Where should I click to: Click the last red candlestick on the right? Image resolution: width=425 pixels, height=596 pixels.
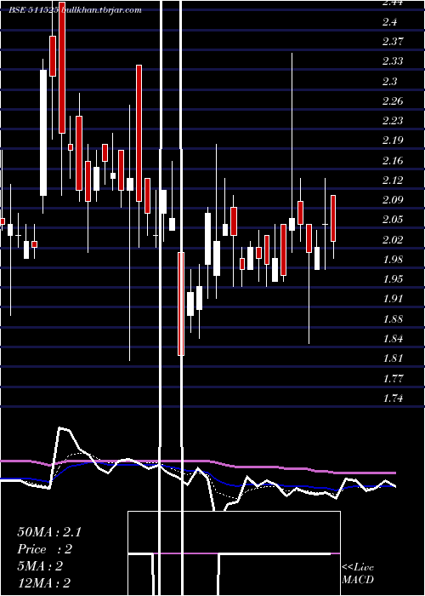pyautogui.click(x=333, y=218)
